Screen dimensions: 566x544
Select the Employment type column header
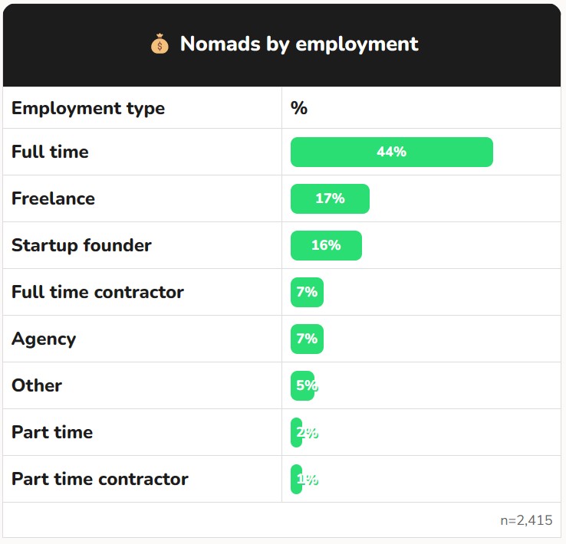tap(88, 108)
